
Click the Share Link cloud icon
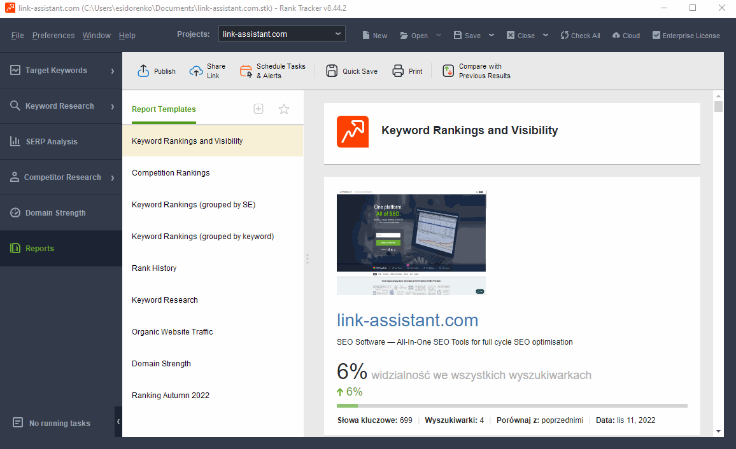tap(195, 71)
